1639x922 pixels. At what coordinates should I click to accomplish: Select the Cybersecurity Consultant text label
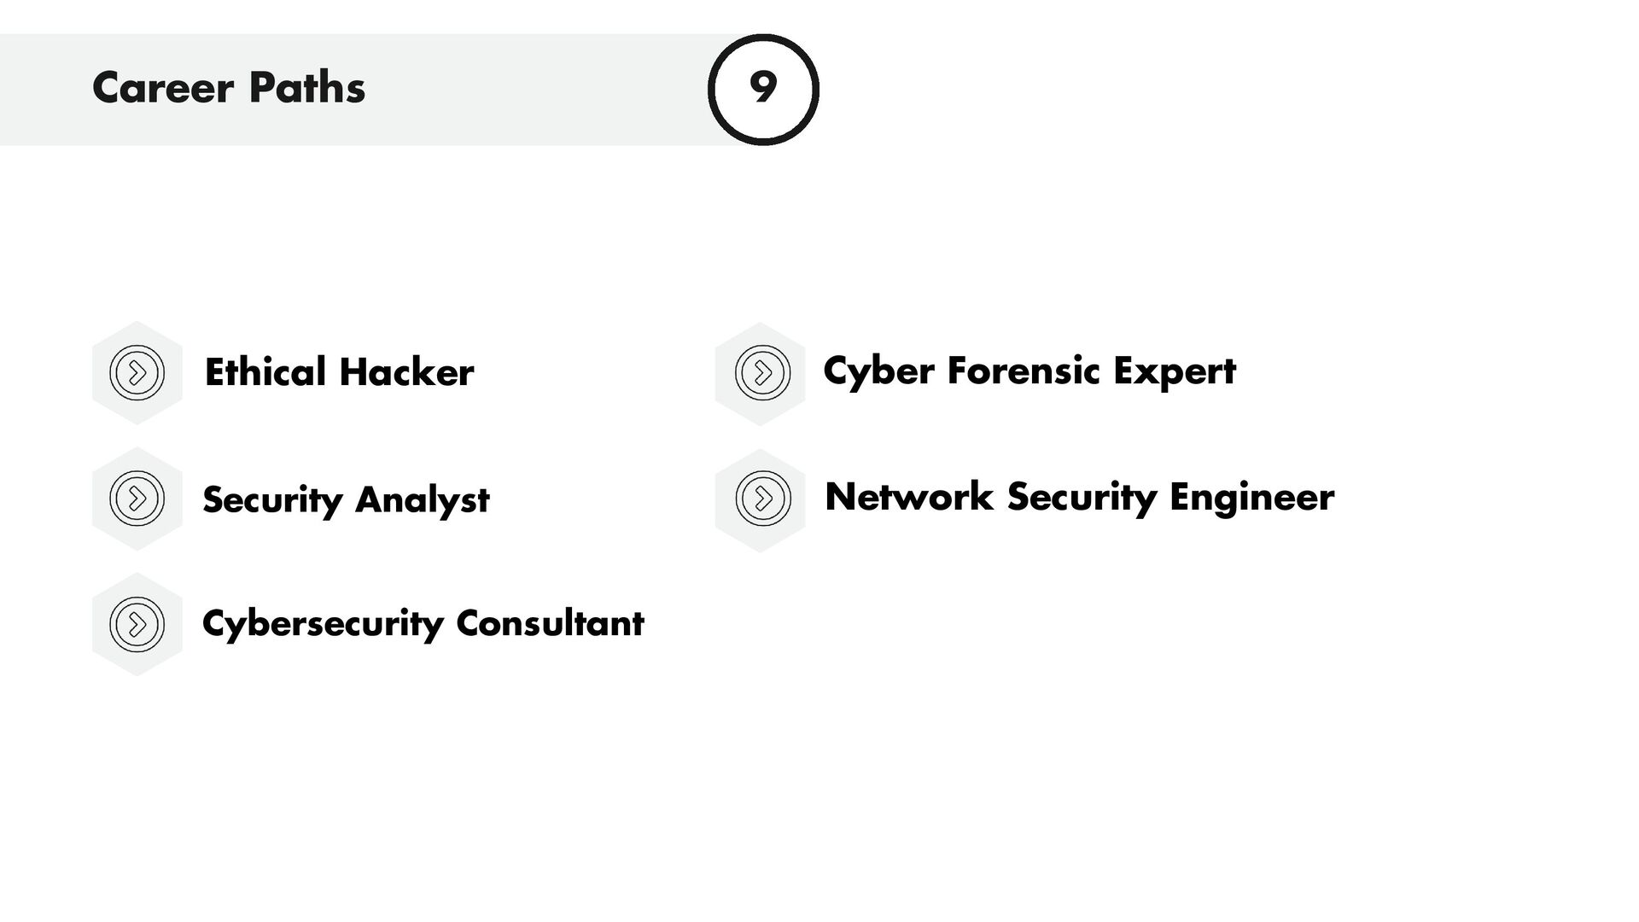pos(423,624)
